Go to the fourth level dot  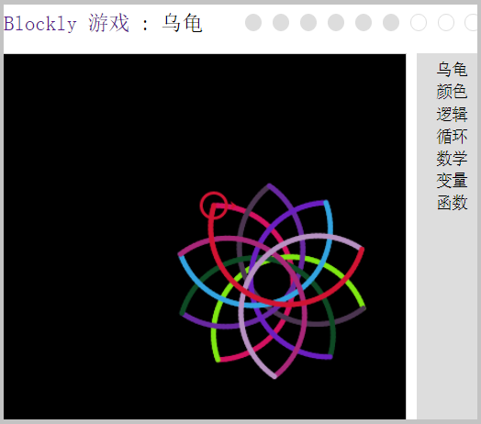pyautogui.click(x=336, y=22)
